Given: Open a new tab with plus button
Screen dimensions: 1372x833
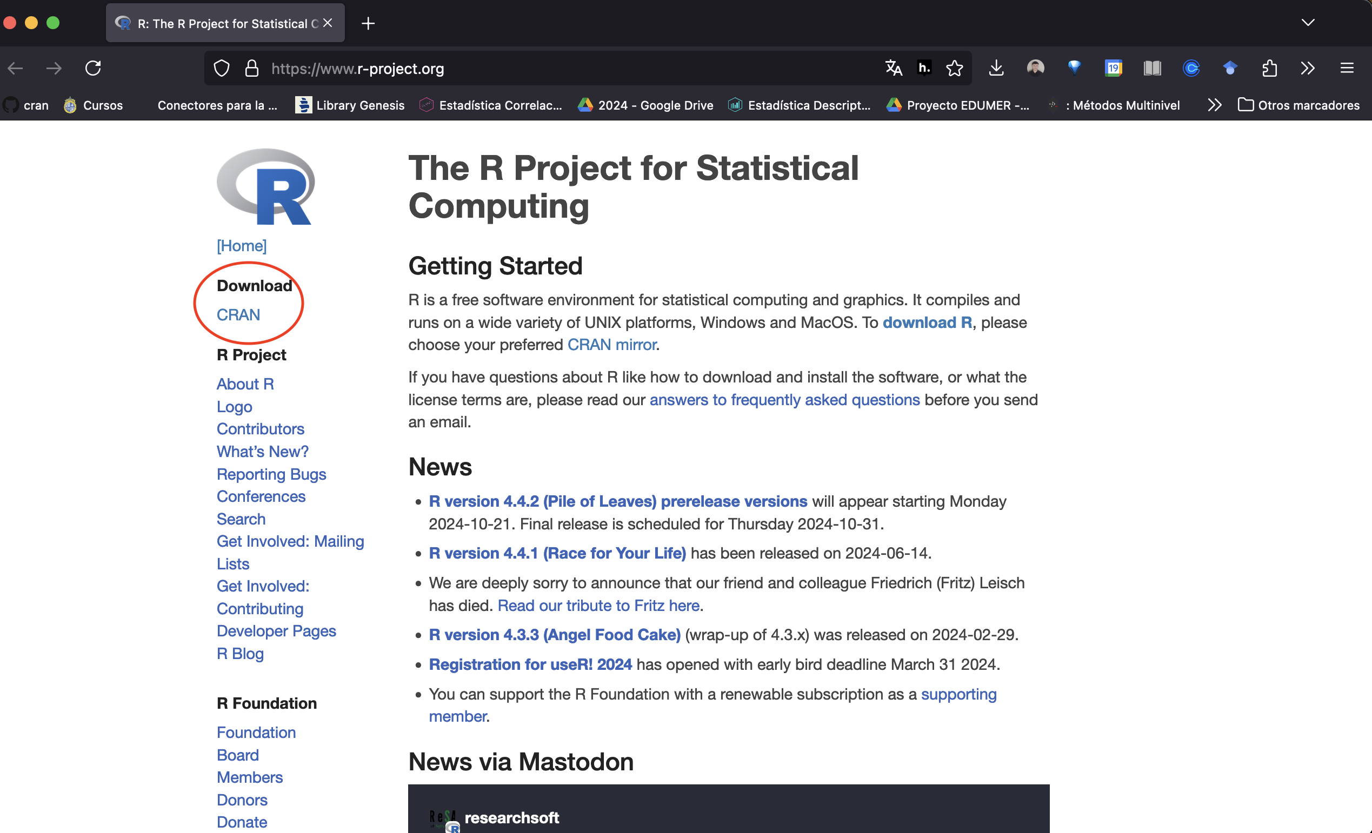Looking at the screenshot, I should (x=368, y=23).
